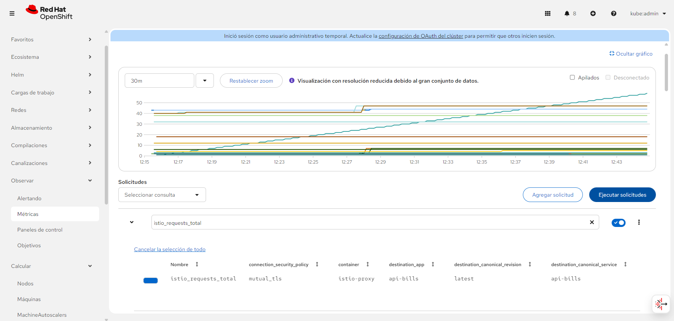
Task: Click the Ejecutar solicitudes button
Action: [x=622, y=195]
